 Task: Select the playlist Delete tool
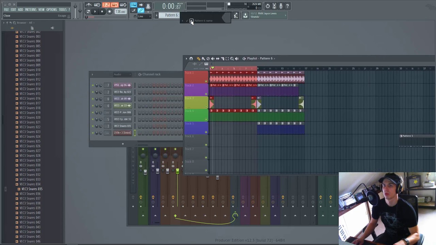pos(208,59)
